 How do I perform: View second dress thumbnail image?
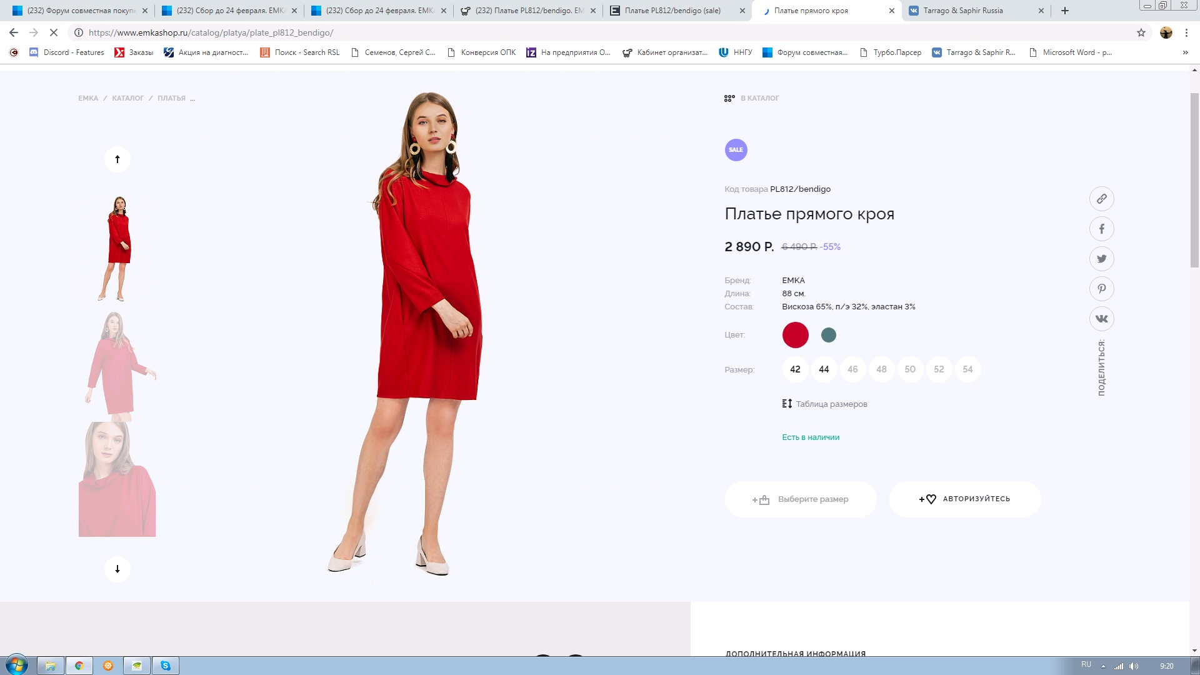pos(119,366)
